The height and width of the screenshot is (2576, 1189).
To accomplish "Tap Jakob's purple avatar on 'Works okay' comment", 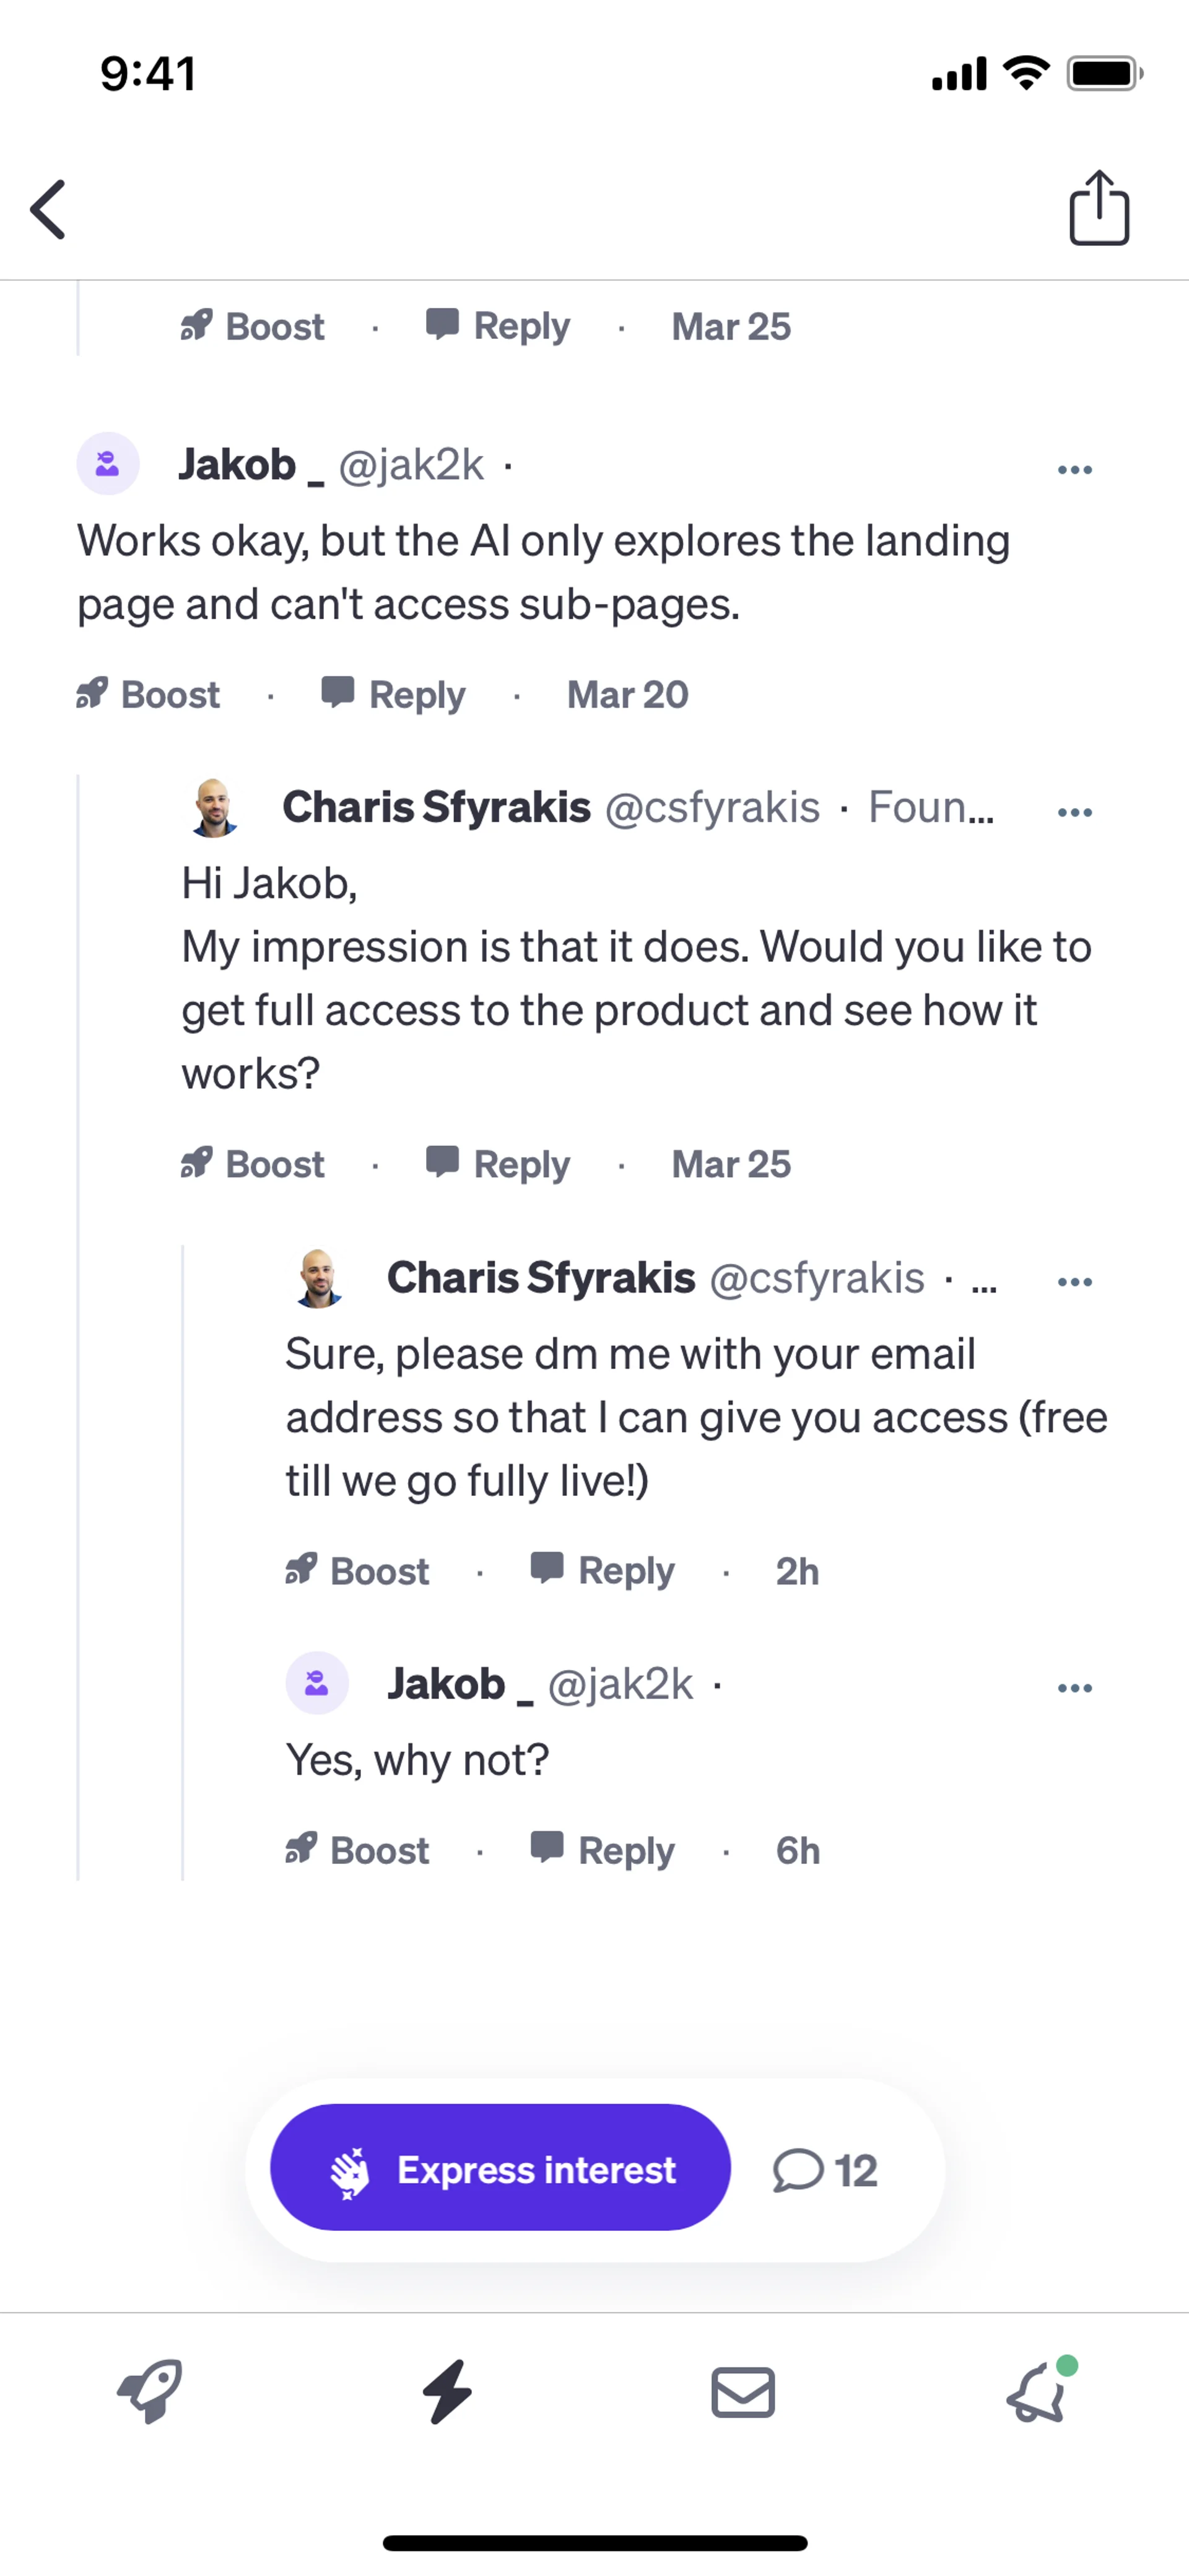I will tap(108, 464).
